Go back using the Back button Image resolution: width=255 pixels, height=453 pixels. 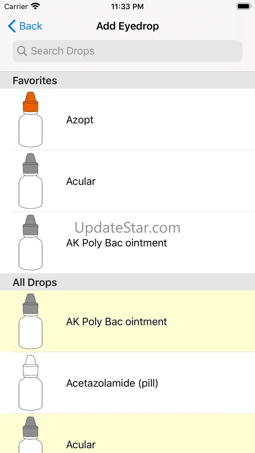[x=25, y=26]
